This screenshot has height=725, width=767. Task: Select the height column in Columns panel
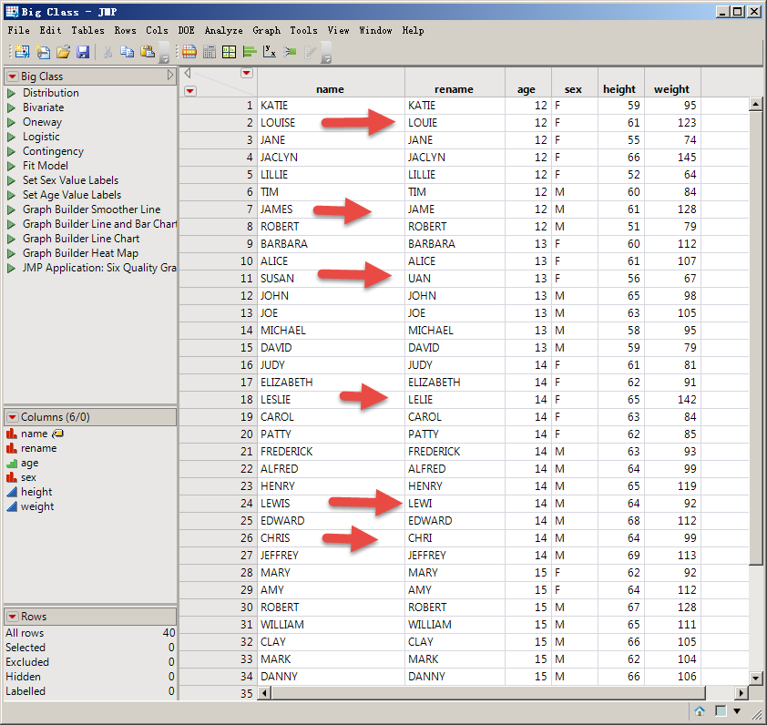tap(37, 492)
